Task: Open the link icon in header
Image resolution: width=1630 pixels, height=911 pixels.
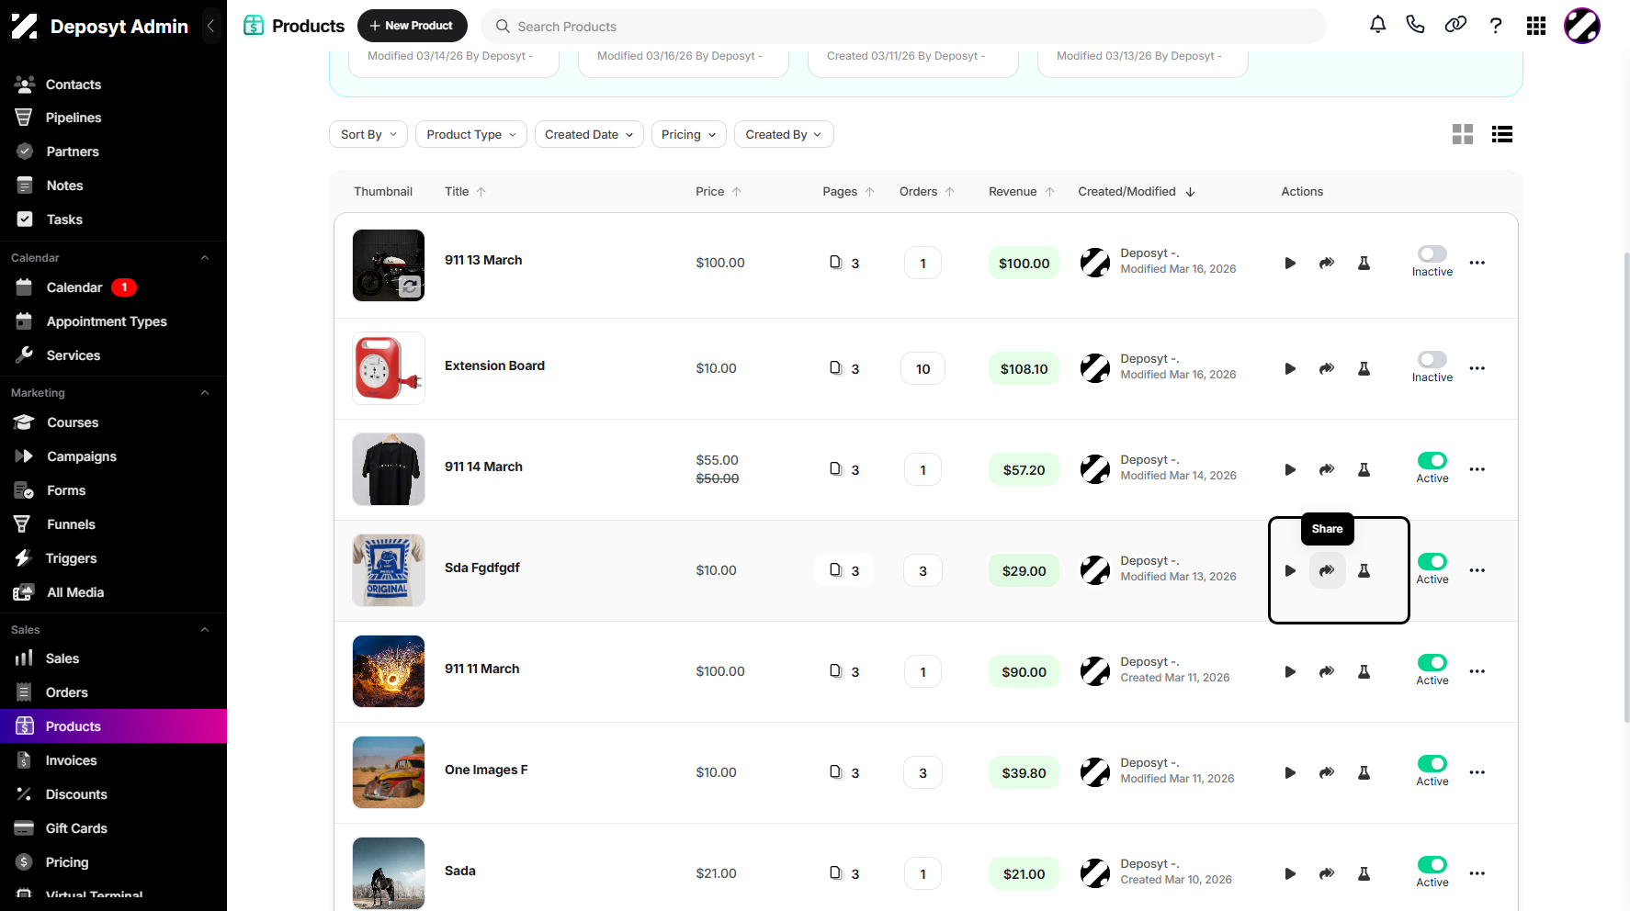Action: point(1455,25)
